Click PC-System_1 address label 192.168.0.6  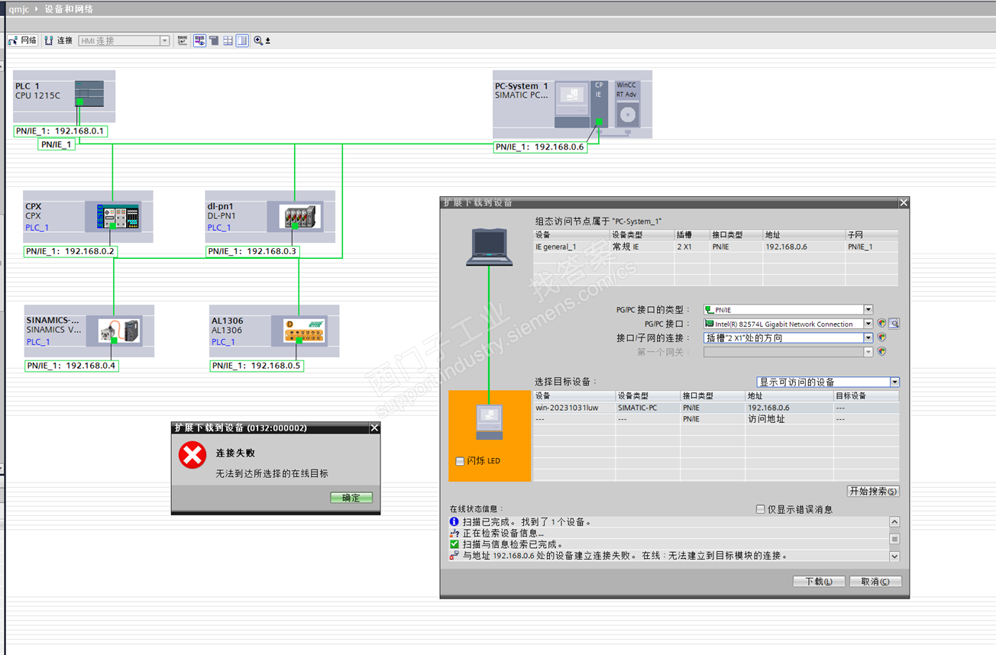[540, 147]
